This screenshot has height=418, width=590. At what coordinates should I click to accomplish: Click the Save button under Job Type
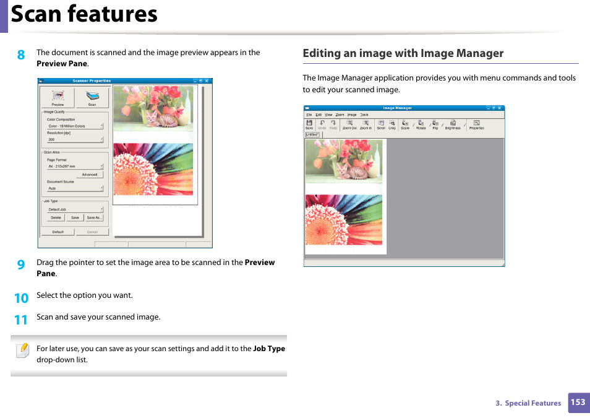coord(75,217)
